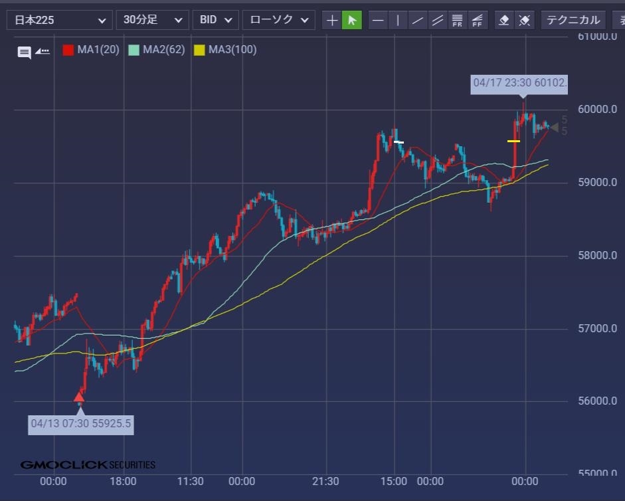Choose the trend line drawing tool
Viewport: 625px width, 501px height.
[x=418, y=20]
